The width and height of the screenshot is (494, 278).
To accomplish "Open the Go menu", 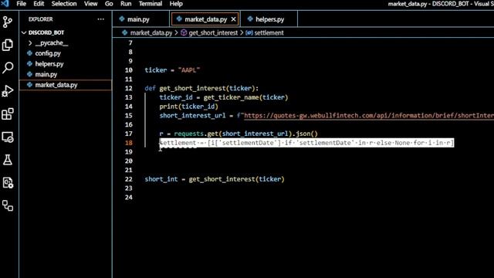I will [x=109, y=4].
